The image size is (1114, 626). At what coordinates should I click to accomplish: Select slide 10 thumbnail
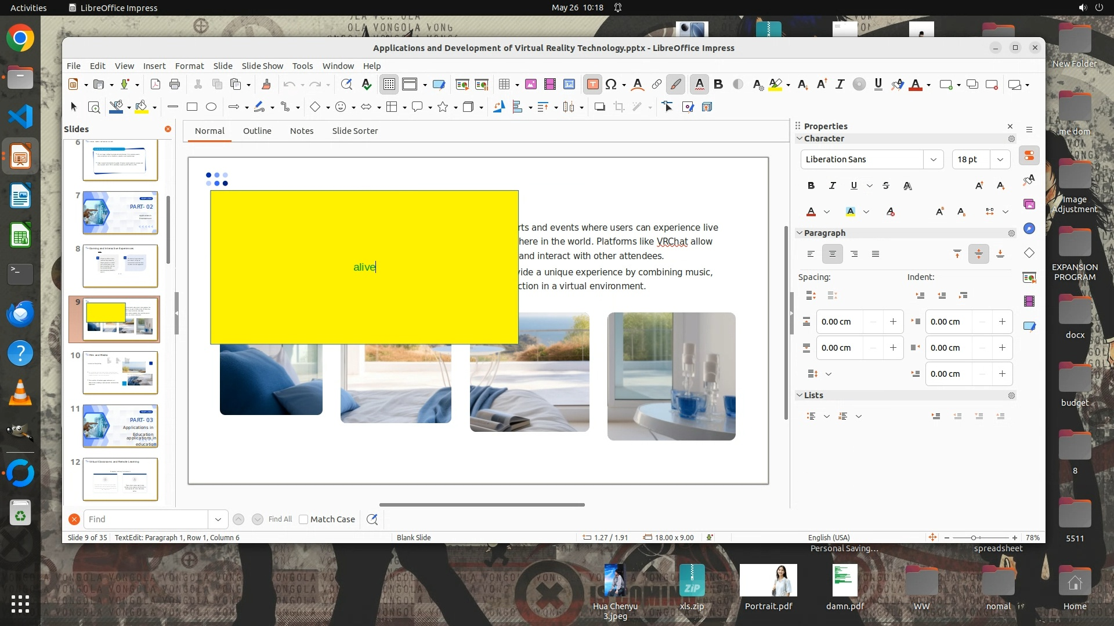(x=120, y=373)
